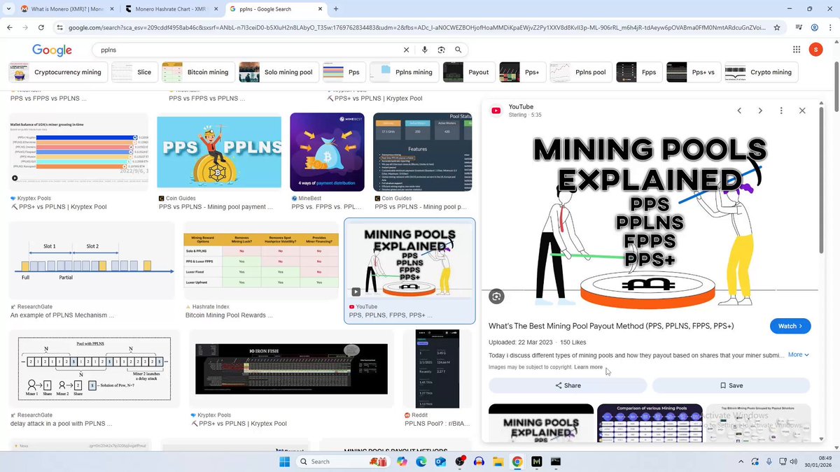Click the magnifier search button
840x472 pixels.
tap(458, 50)
